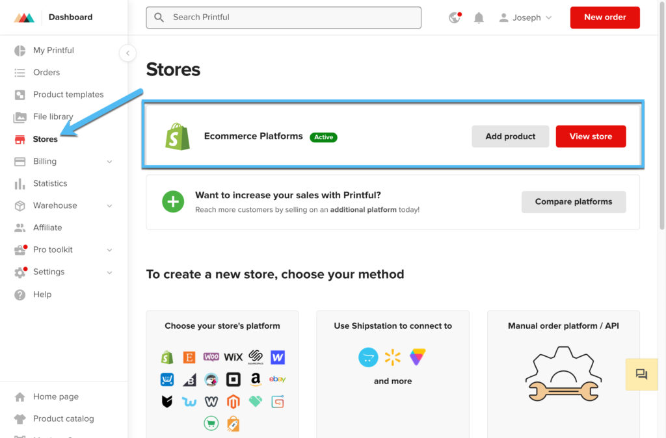Choose the Wix platform icon
This screenshot has width=666, height=438.
233,357
